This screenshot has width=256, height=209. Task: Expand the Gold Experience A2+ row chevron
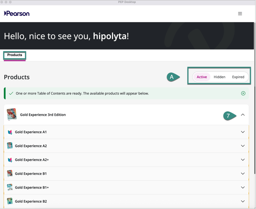[243, 160]
